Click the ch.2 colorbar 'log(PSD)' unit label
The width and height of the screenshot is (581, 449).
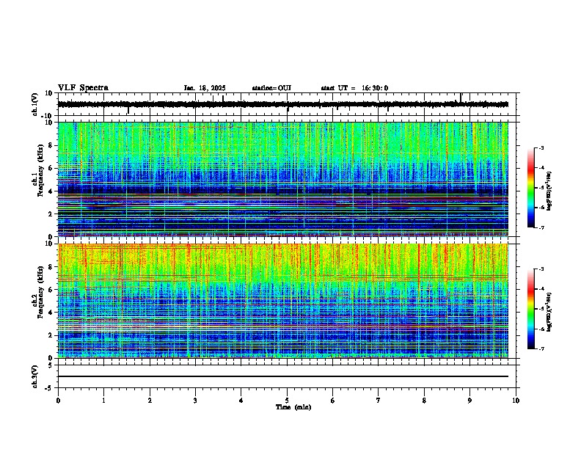tap(549, 312)
